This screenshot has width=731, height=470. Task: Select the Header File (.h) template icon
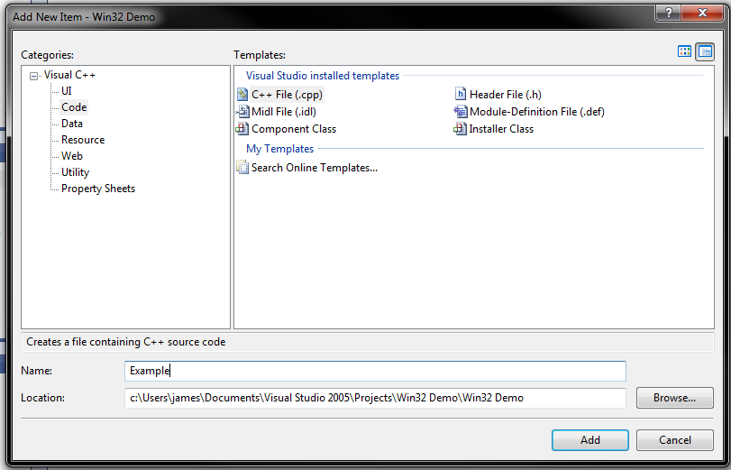[x=461, y=95]
